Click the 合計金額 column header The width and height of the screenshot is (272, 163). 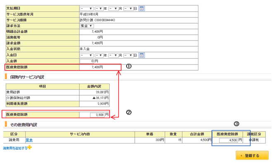pyautogui.click(x=197, y=134)
